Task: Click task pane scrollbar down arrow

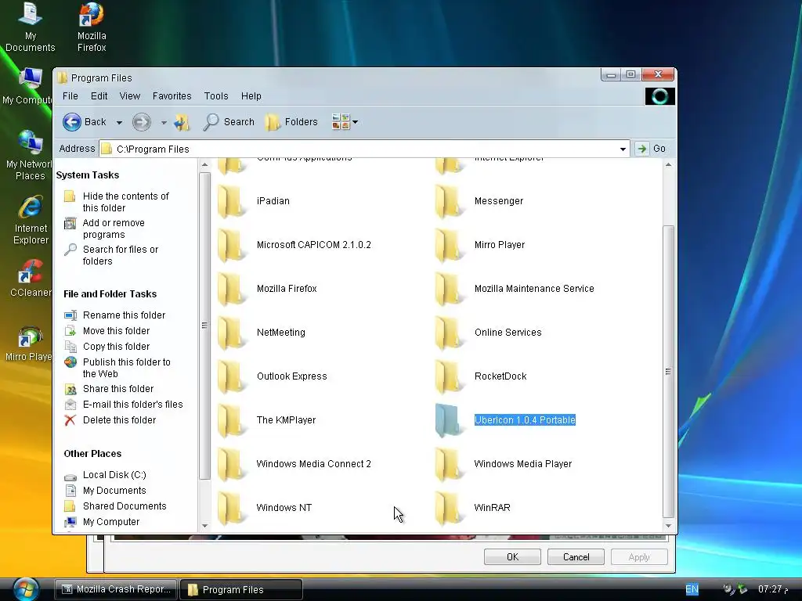Action: (204, 525)
